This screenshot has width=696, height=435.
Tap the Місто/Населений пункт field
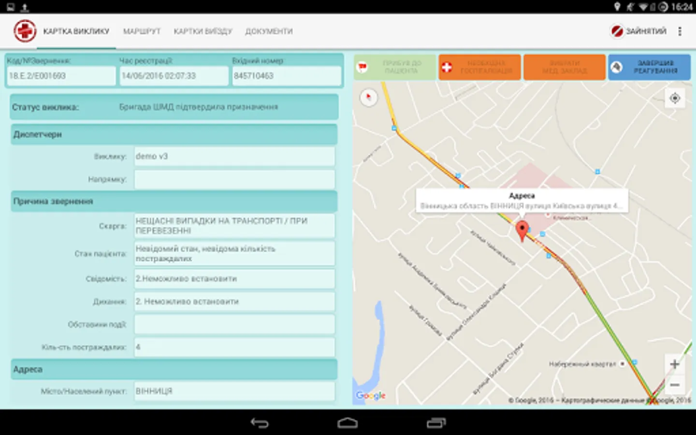click(234, 391)
